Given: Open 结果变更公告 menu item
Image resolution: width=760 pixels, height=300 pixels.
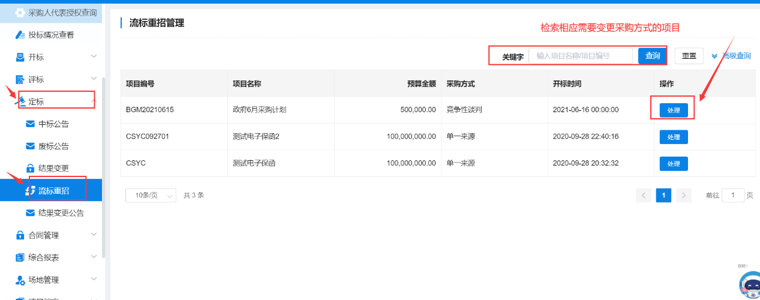Looking at the screenshot, I should 61,213.
